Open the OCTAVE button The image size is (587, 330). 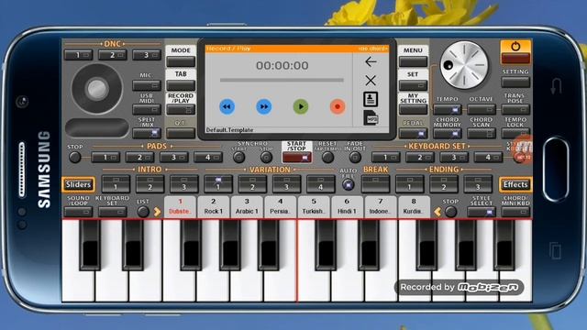click(x=482, y=110)
